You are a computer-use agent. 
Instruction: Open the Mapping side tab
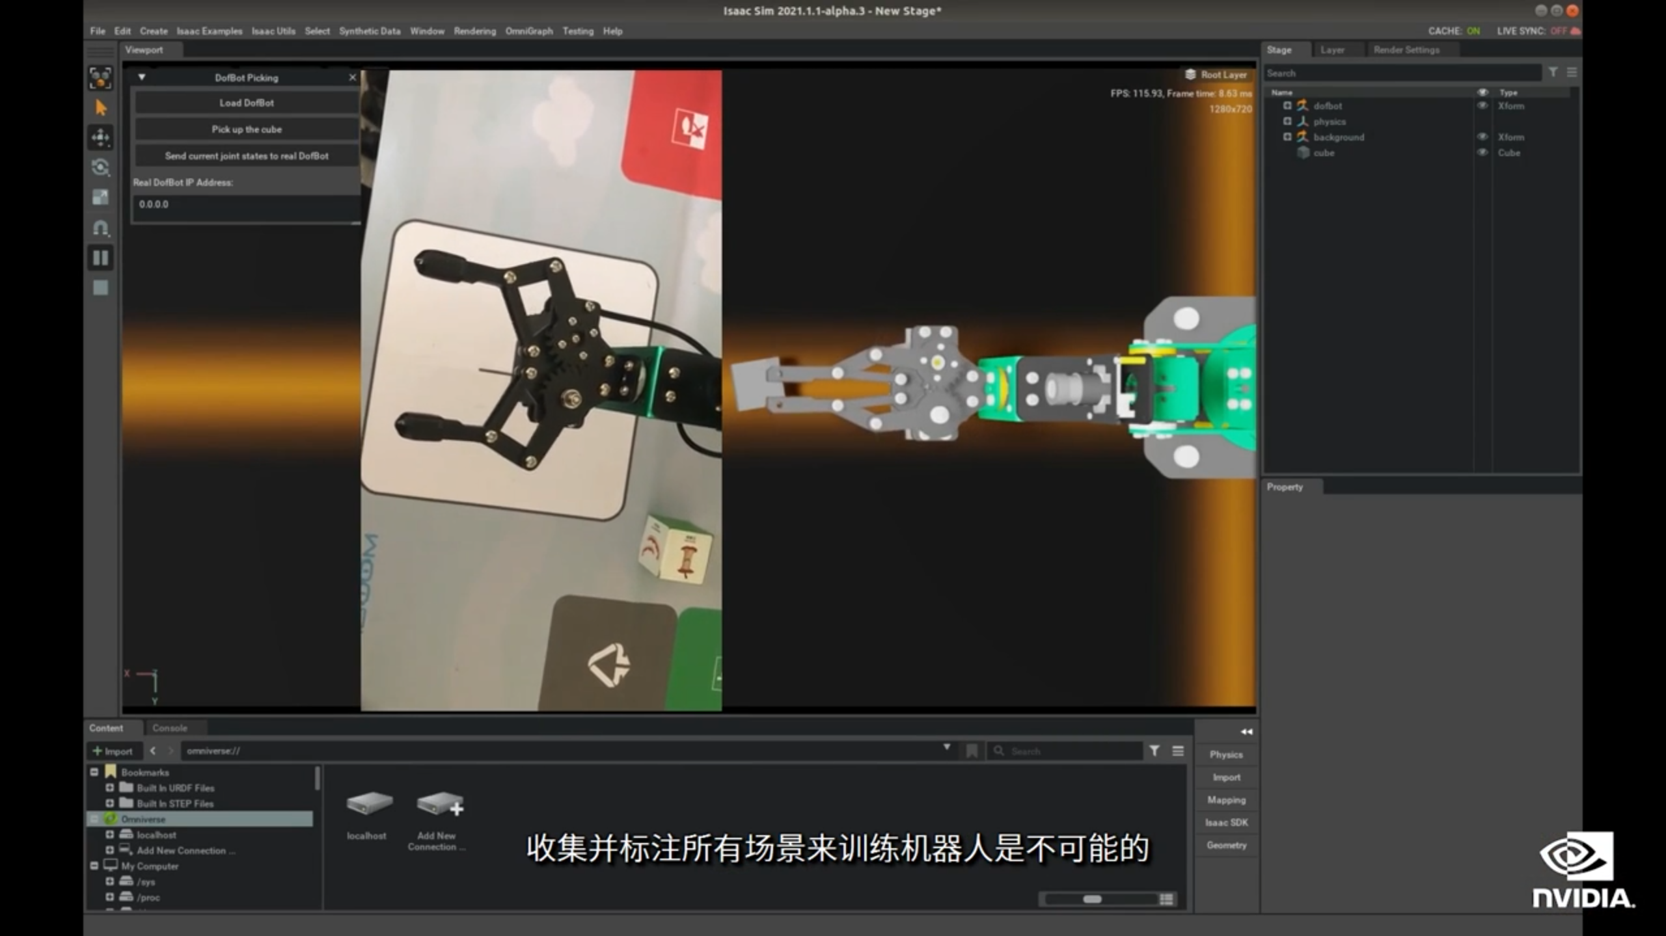click(1226, 800)
